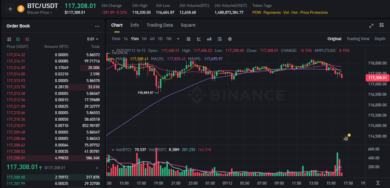This screenshot has height=188, width=390.
Task: Open the Trading Data tab
Action: pyautogui.click(x=160, y=25)
